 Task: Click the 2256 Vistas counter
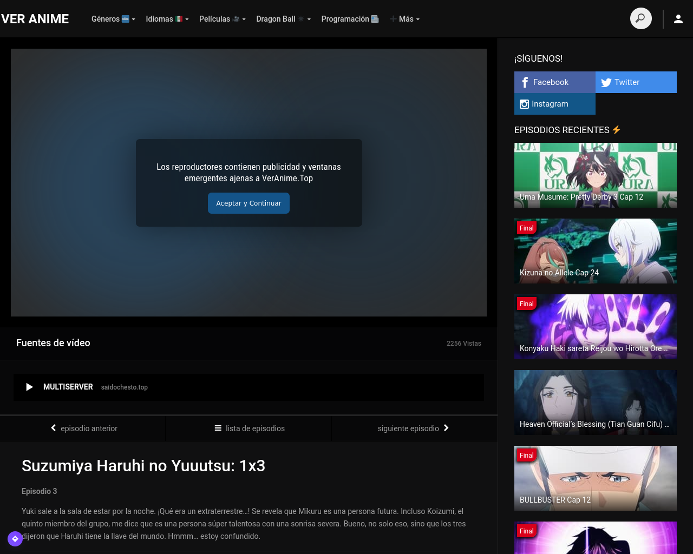[464, 344]
